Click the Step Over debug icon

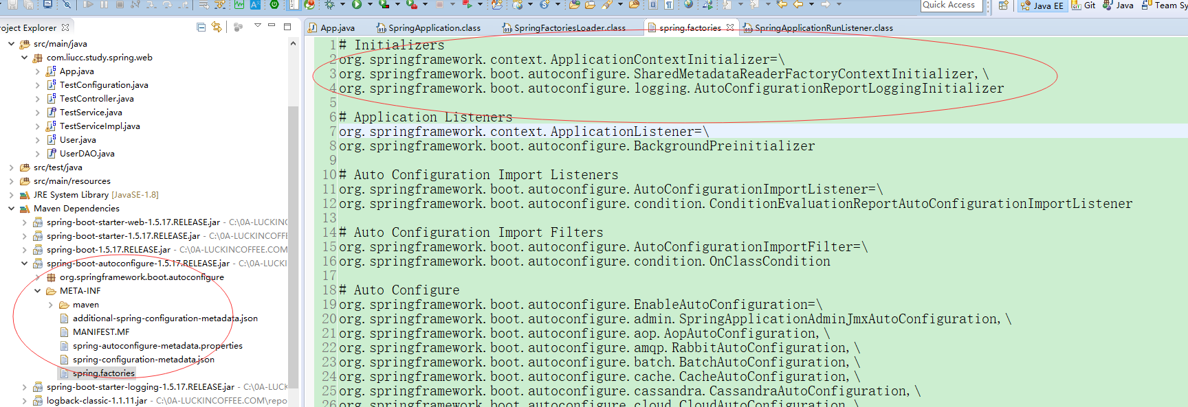(167, 4)
